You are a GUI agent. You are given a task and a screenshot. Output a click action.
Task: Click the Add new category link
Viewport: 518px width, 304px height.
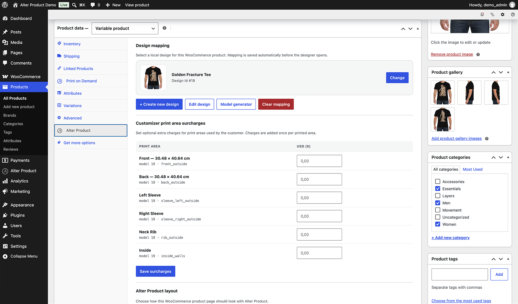[x=451, y=238]
